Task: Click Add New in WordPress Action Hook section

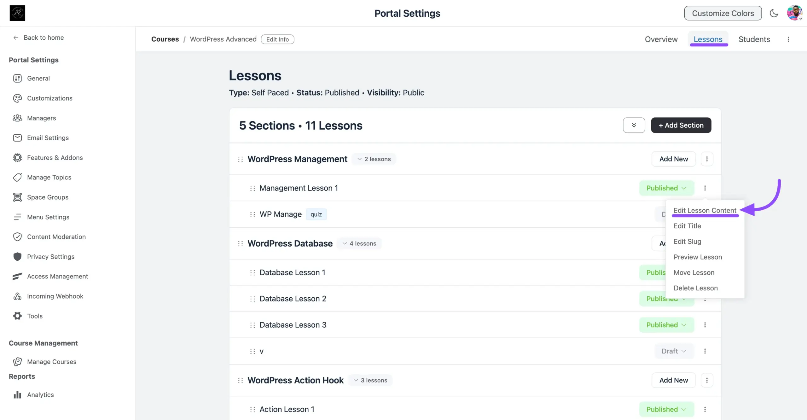Action: [x=674, y=380]
